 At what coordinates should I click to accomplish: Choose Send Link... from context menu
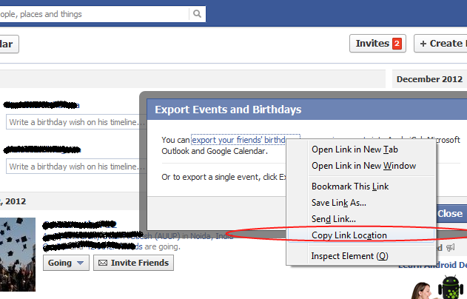[334, 219]
